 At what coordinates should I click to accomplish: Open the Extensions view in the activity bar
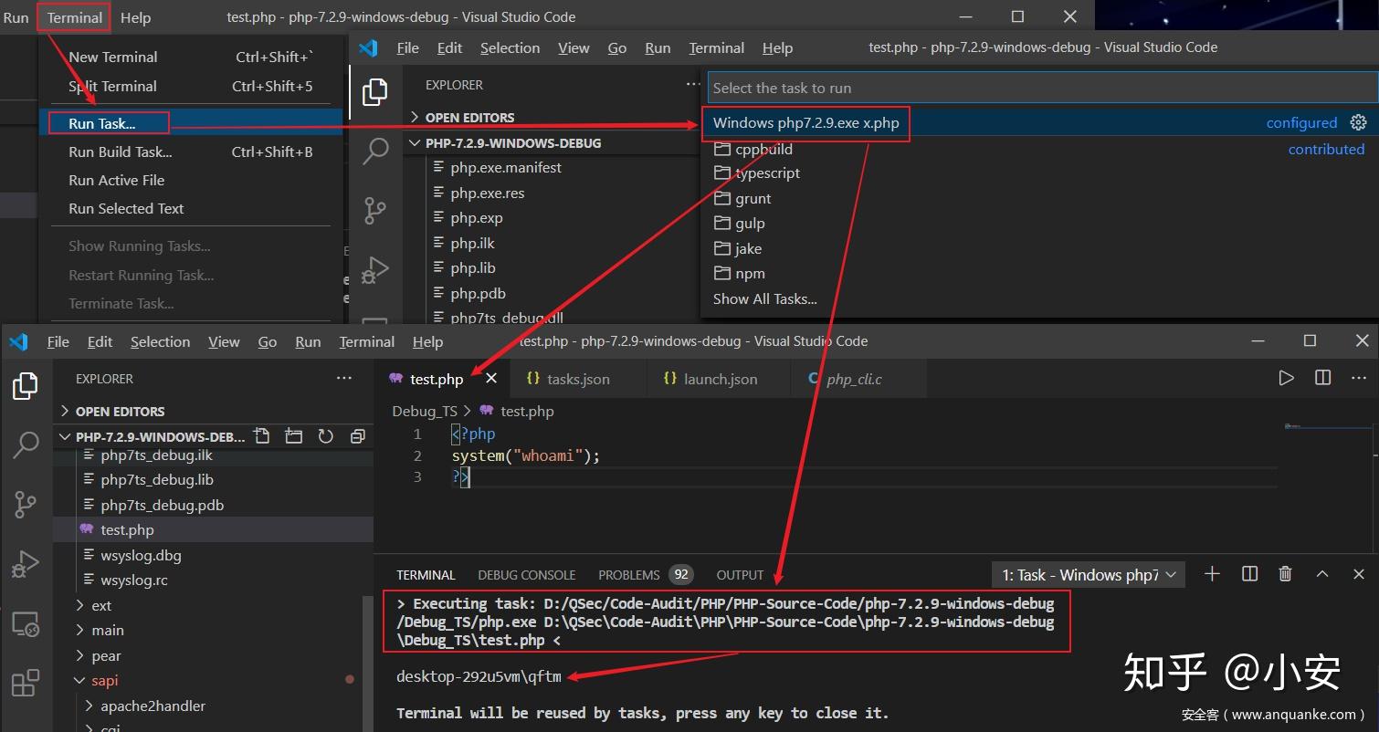point(26,683)
